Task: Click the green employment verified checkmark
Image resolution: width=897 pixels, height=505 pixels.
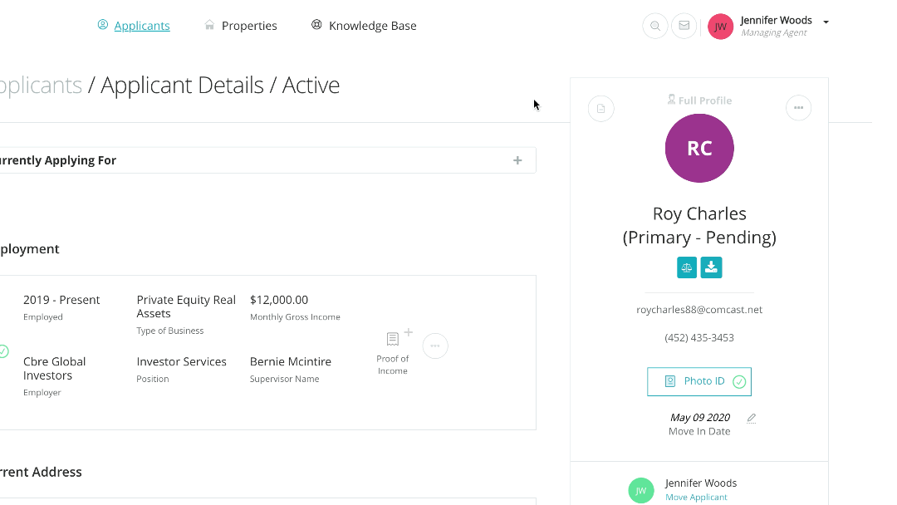Action: (2, 351)
